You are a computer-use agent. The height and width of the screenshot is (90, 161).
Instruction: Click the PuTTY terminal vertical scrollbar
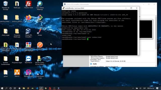point(138,32)
